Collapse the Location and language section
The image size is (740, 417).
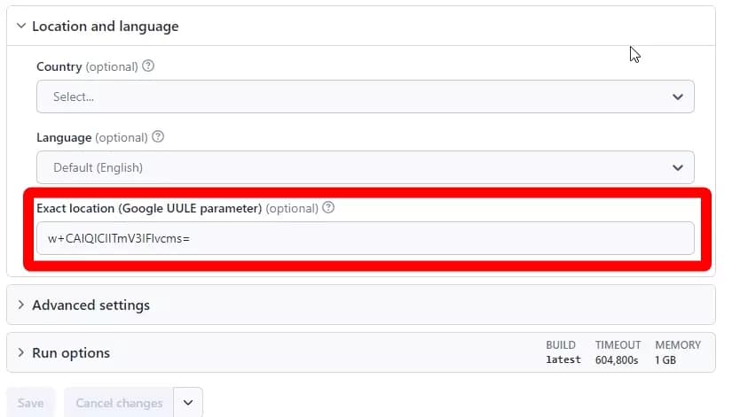tap(20, 26)
